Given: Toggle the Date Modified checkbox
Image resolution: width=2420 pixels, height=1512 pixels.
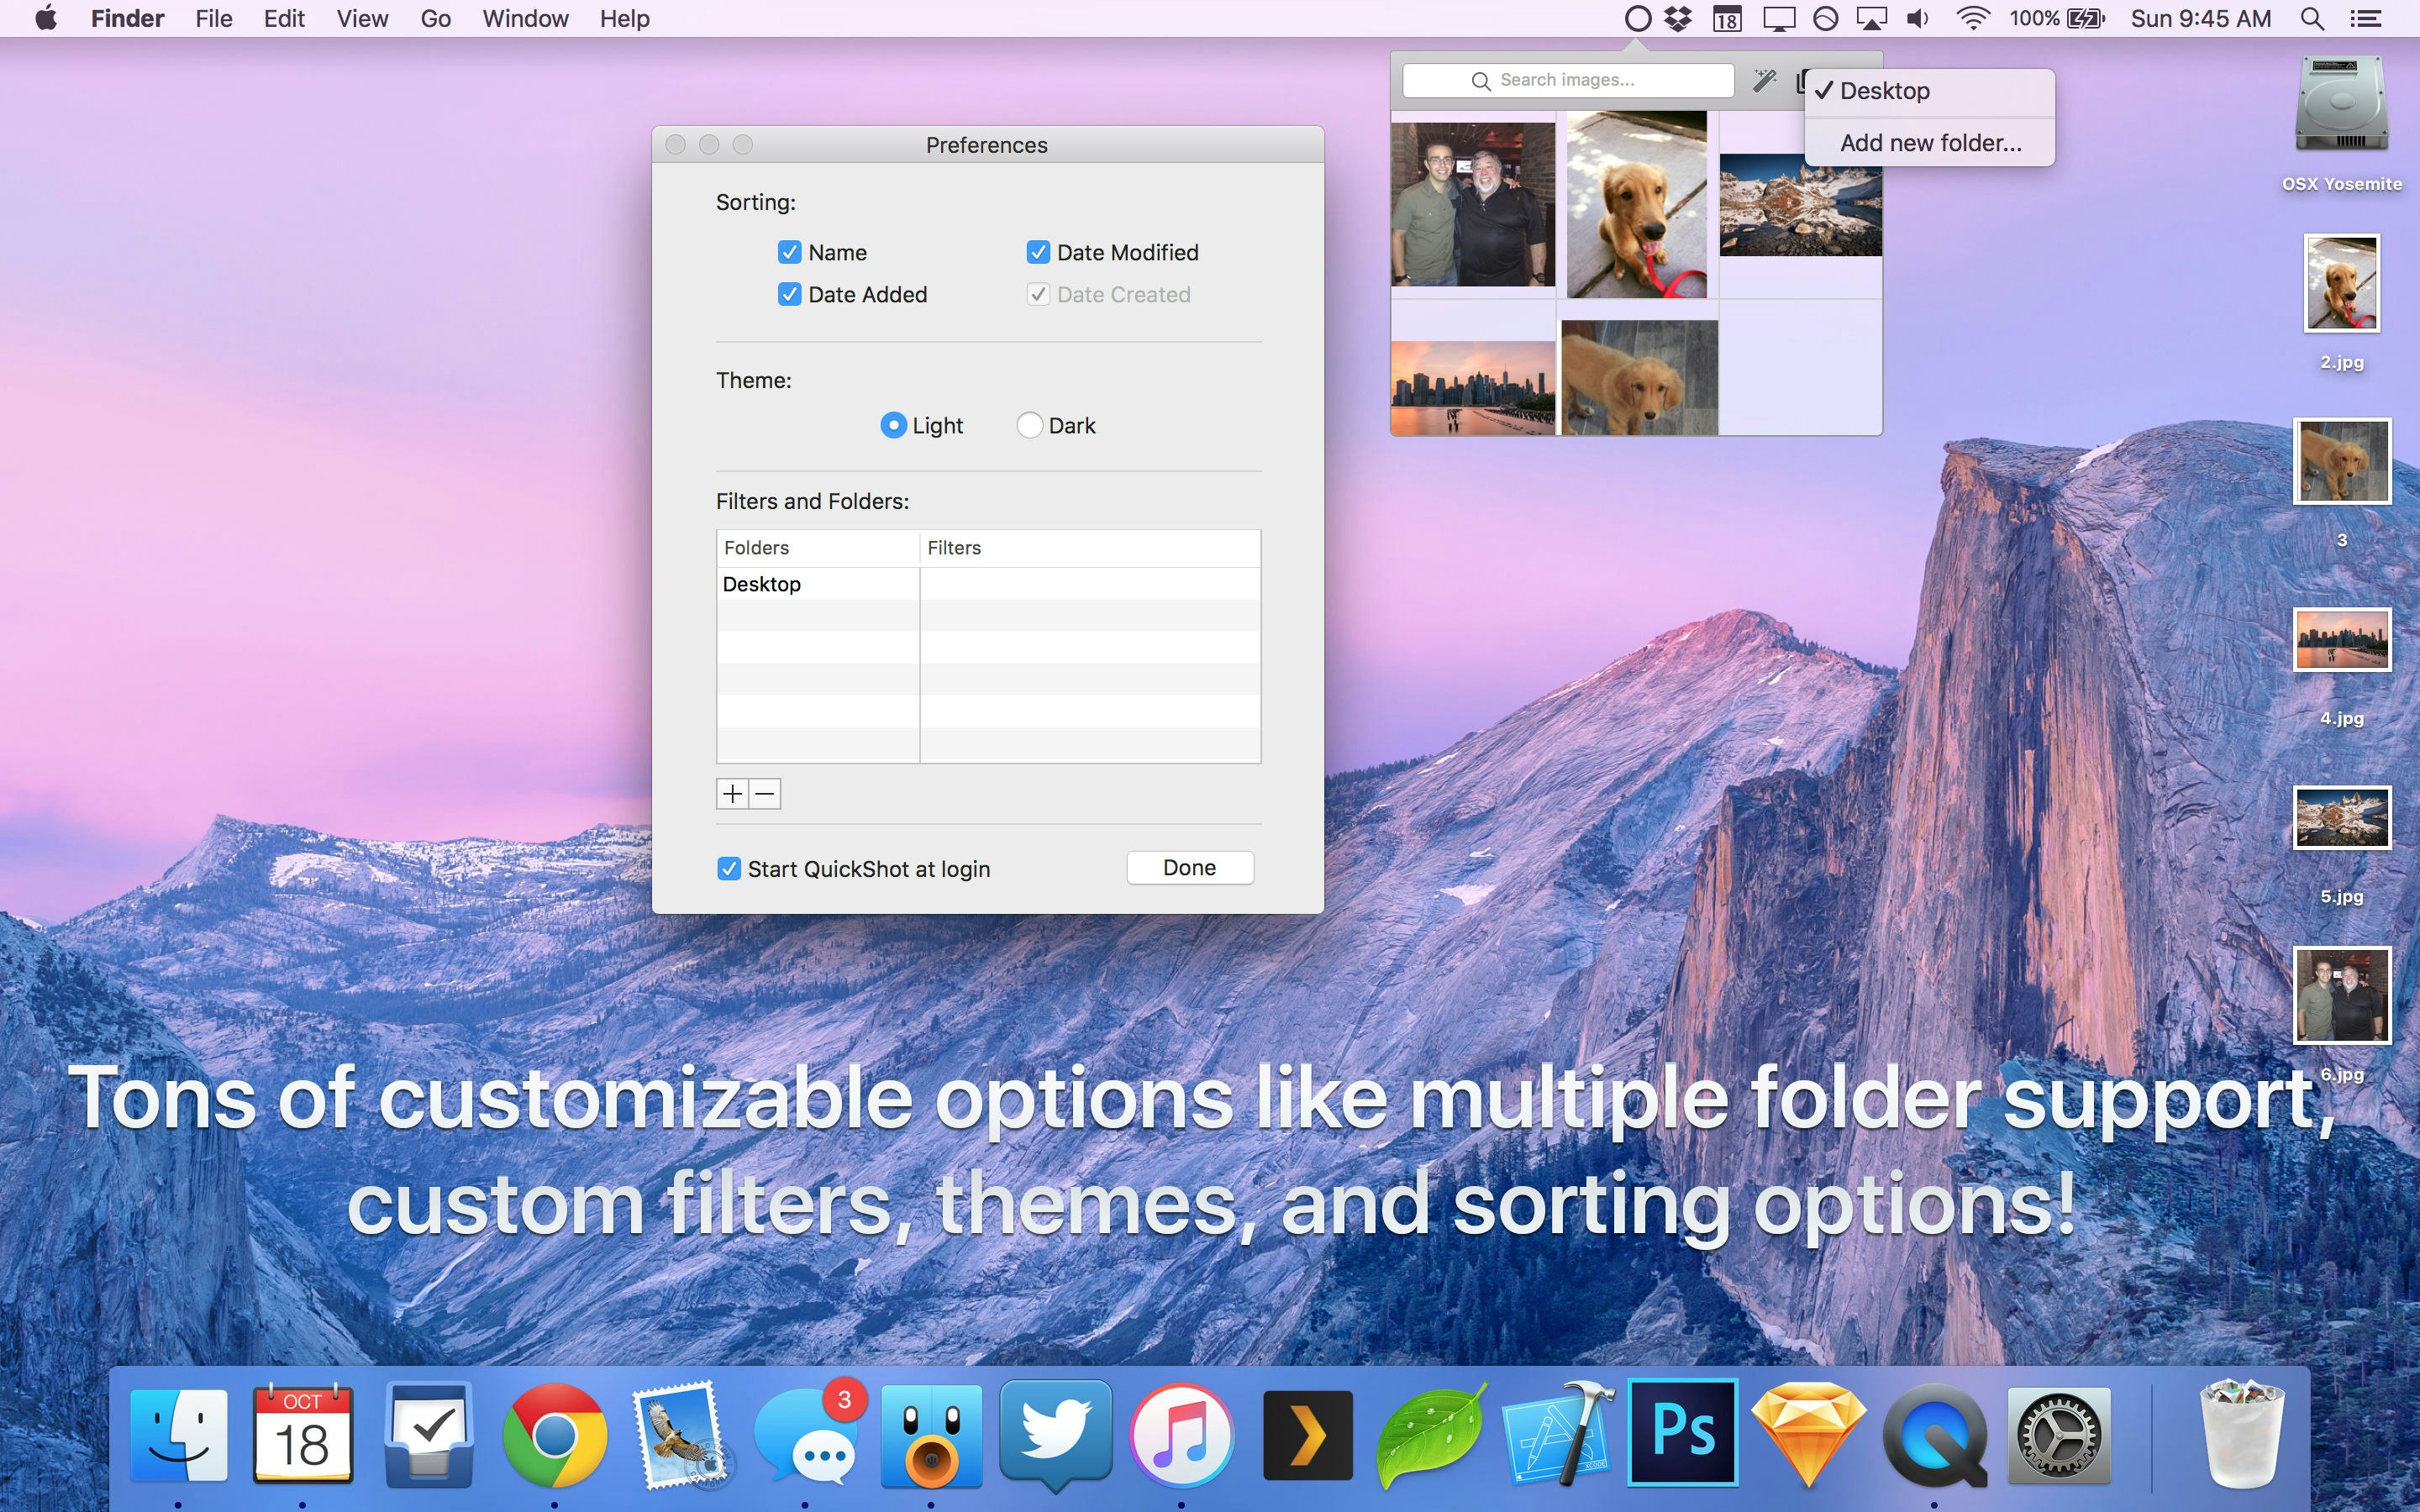Looking at the screenshot, I should tap(1038, 252).
